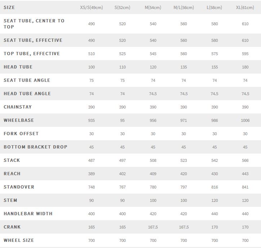Click the STACK row label
The width and height of the screenshot is (261, 248).
click(x=12, y=160)
